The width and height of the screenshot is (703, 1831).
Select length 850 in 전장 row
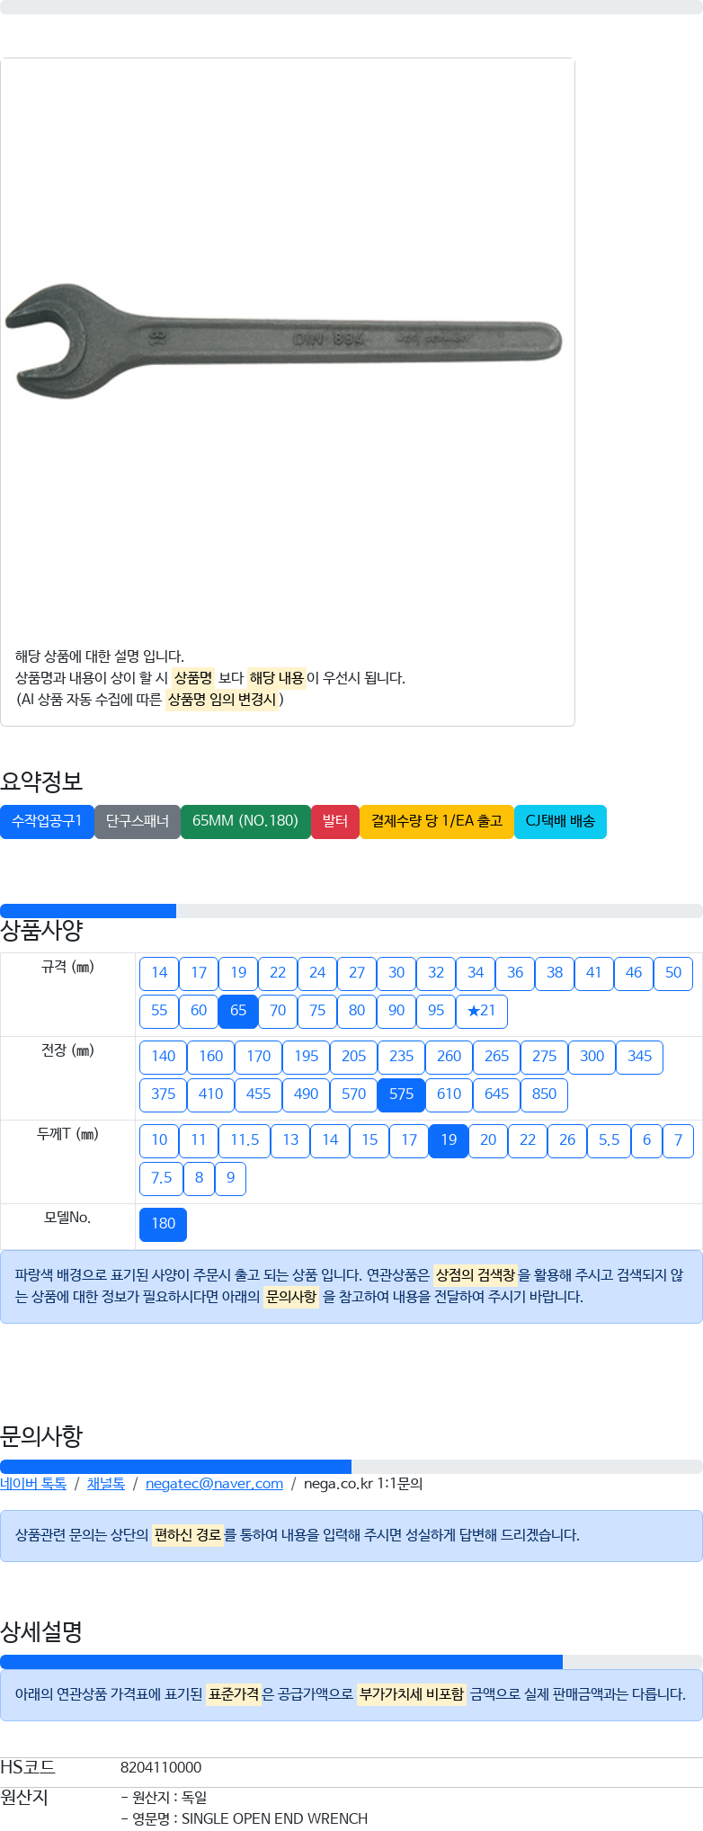click(544, 1094)
